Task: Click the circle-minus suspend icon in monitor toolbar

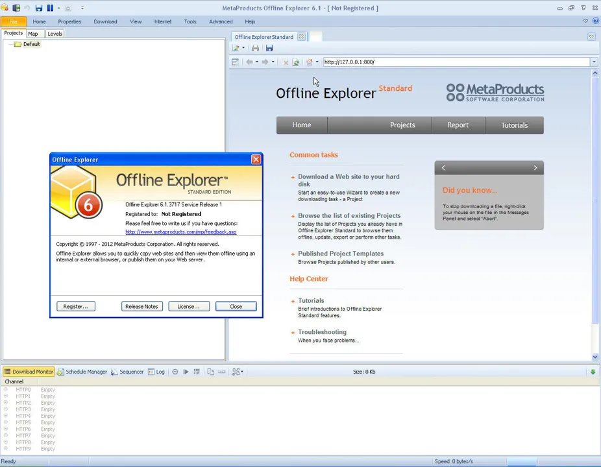Action: pyautogui.click(x=175, y=372)
